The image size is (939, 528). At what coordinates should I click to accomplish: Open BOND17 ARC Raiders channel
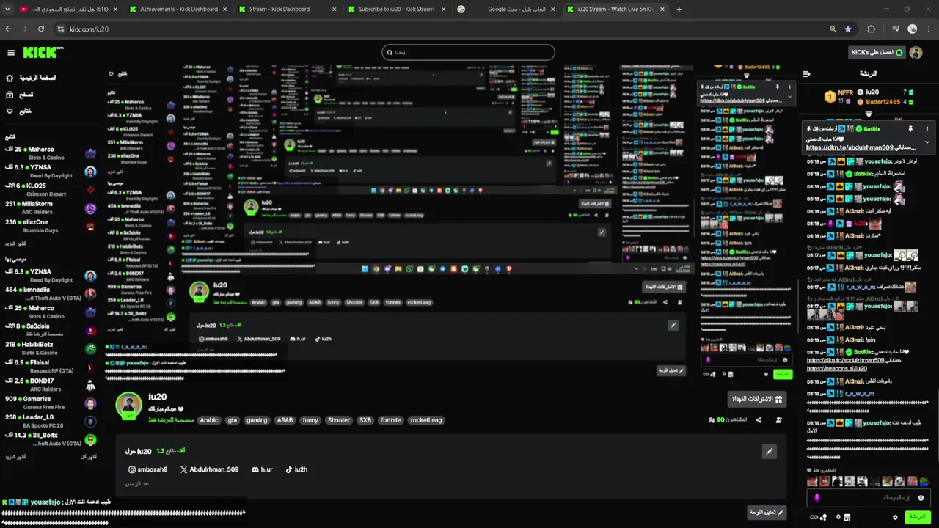click(x=50, y=384)
